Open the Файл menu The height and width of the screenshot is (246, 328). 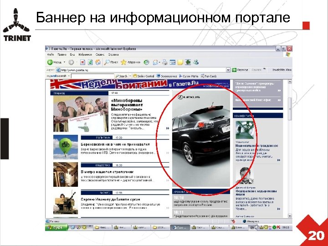pos(51,55)
